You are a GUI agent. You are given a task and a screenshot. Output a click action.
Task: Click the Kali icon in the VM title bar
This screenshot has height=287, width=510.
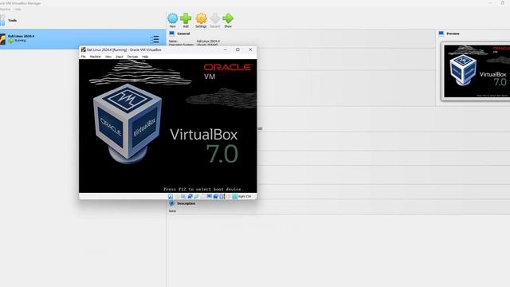coord(83,49)
